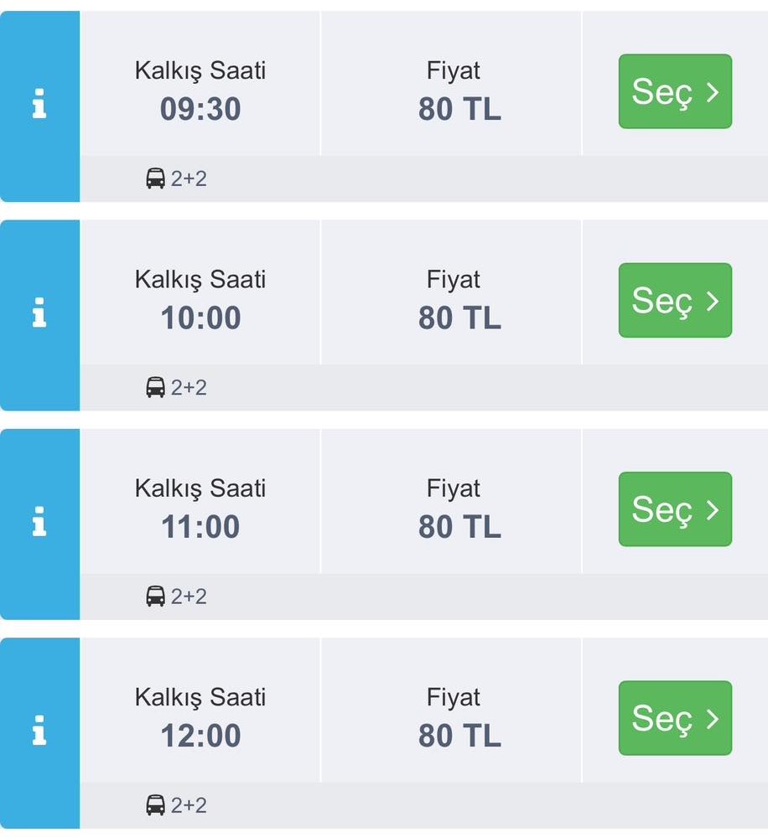Click info icon for 09:30 departure

click(39, 106)
